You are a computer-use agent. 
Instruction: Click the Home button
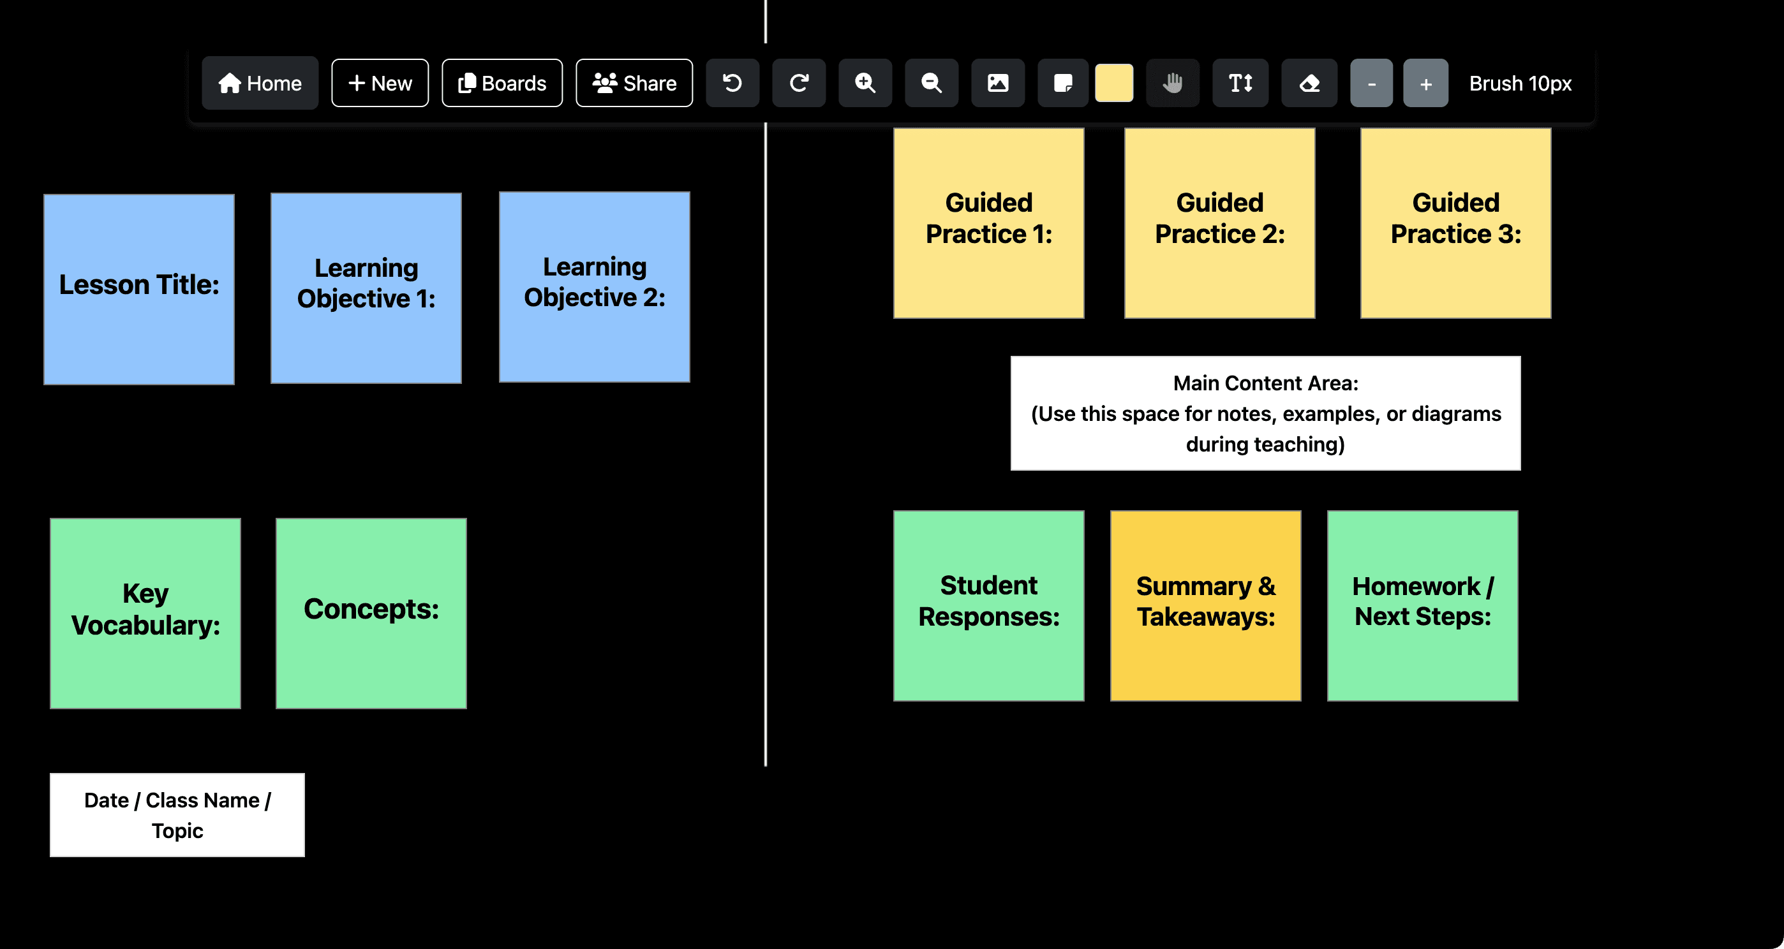pyautogui.click(x=260, y=83)
